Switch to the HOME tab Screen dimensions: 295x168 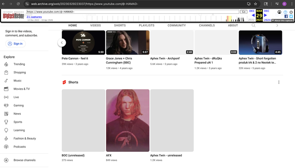73,25
